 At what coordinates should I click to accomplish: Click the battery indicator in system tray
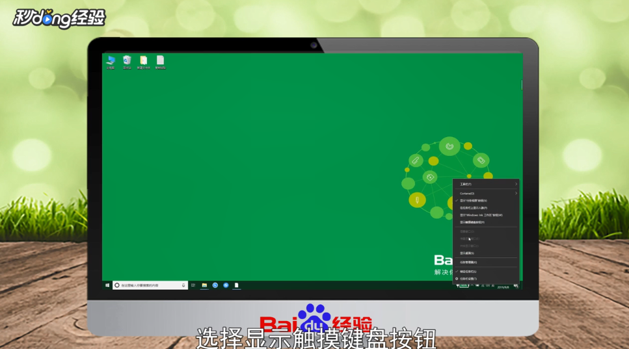(x=464, y=286)
